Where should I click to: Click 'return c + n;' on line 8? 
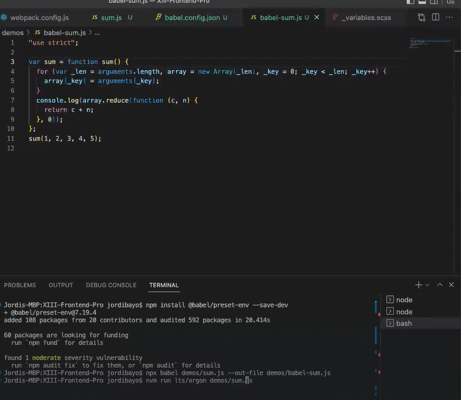click(x=69, y=110)
